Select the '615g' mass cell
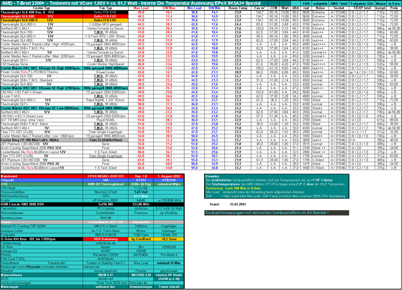Screen dimensions: 402x290 [380, 120]
